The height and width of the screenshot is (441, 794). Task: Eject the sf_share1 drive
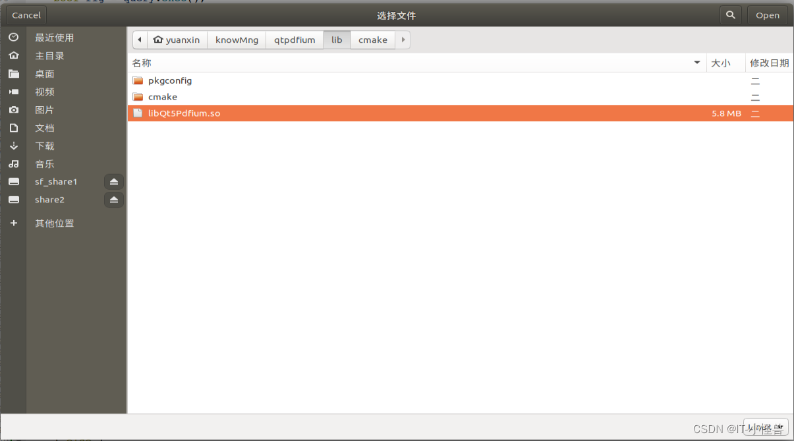[113, 181]
